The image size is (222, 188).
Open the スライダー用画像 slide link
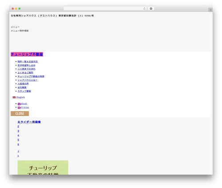click(29, 122)
